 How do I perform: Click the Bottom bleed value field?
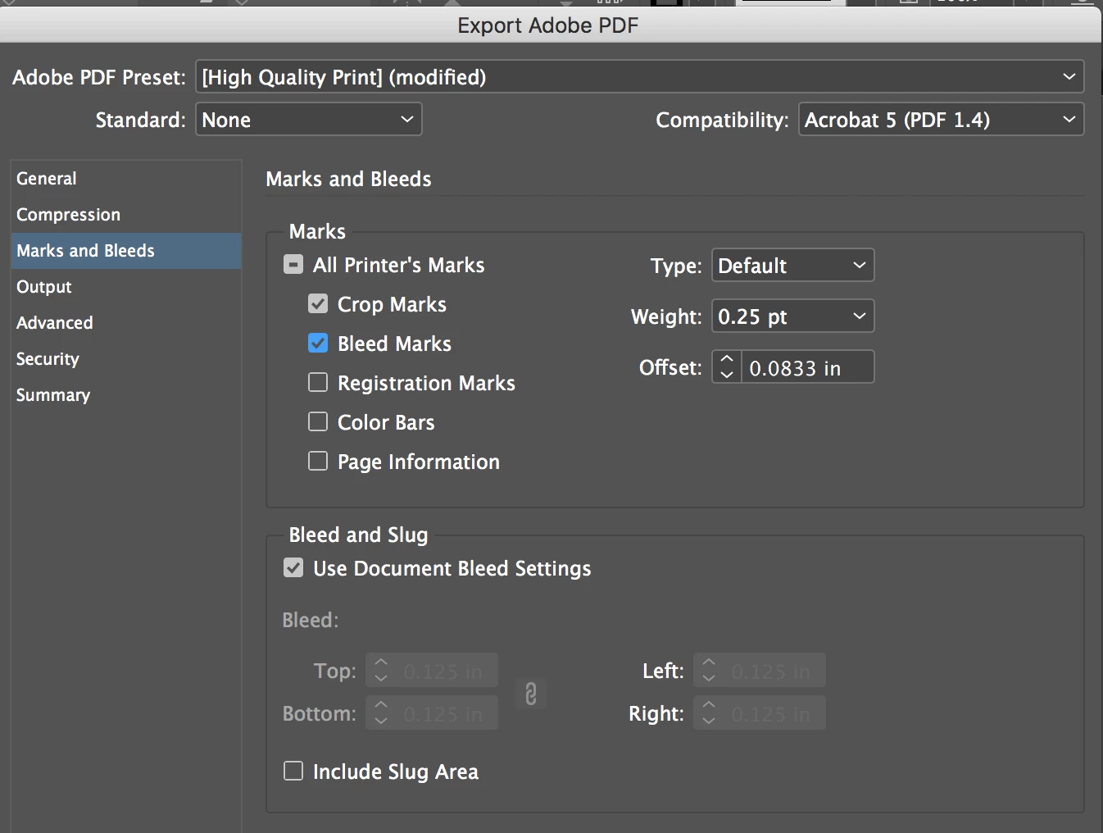[446, 713]
